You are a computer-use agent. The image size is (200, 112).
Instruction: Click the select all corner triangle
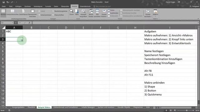point(4,28)
